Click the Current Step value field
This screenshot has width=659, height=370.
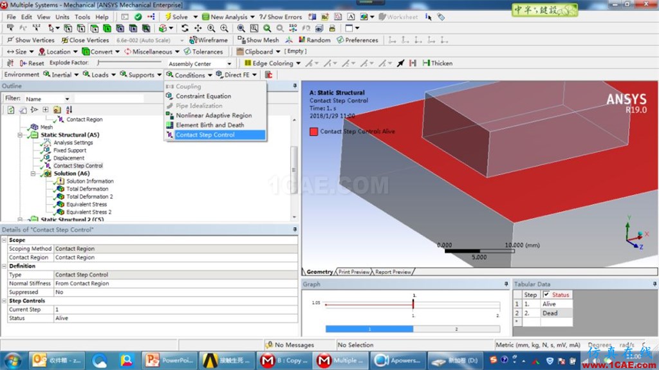point(176,310)
